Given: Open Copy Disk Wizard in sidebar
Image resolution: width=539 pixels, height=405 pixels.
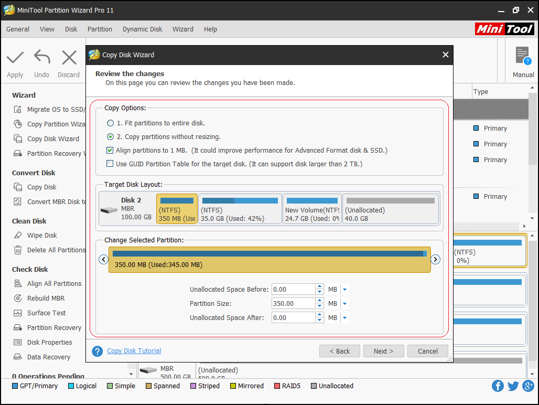Looking at the screenshot, I should [53, 138].
